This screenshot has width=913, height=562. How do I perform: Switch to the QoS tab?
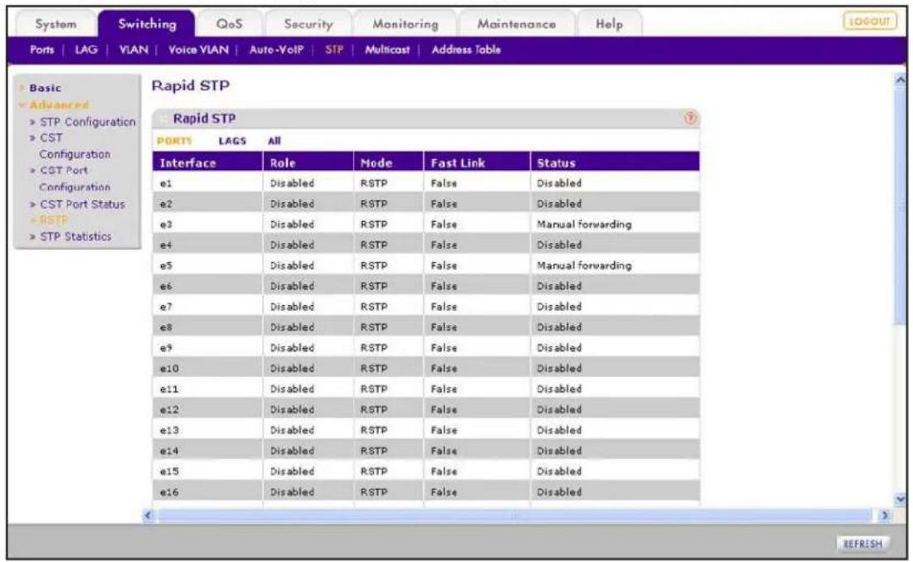[230, 24]
